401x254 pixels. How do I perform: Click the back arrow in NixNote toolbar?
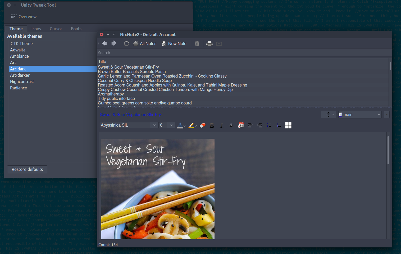(105, 43)
